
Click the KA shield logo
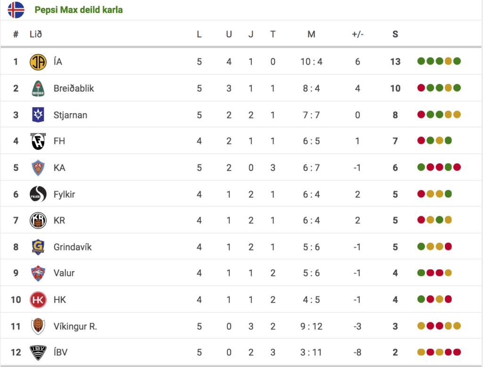(38, 167)
